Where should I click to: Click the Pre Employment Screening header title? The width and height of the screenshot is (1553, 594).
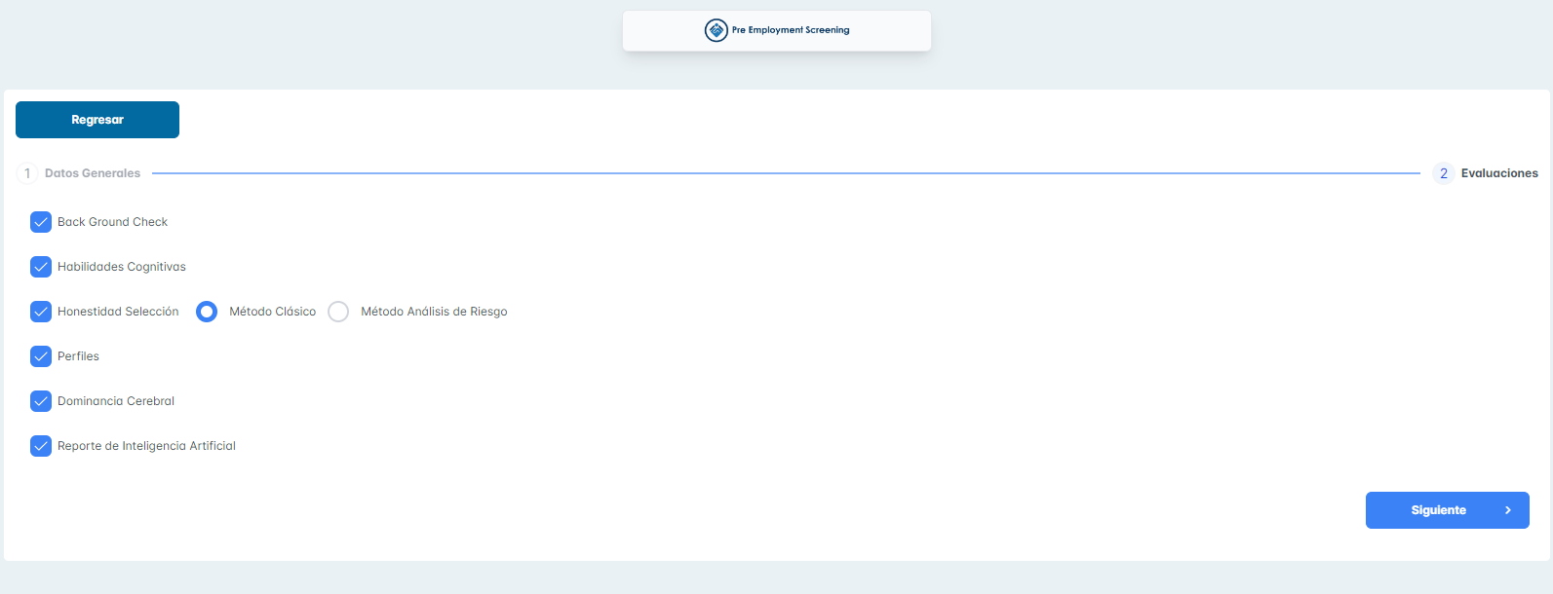(791, 30)
